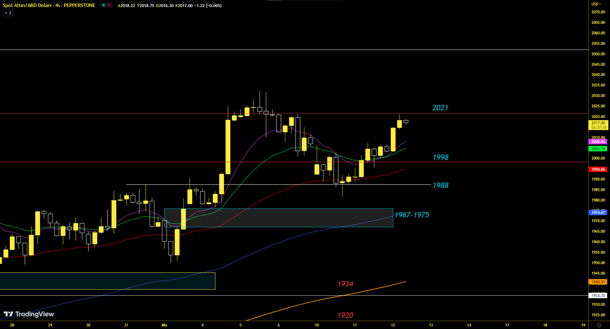Click the Nis month marker on time axis
610x329 pixels.
pos(164,325)
